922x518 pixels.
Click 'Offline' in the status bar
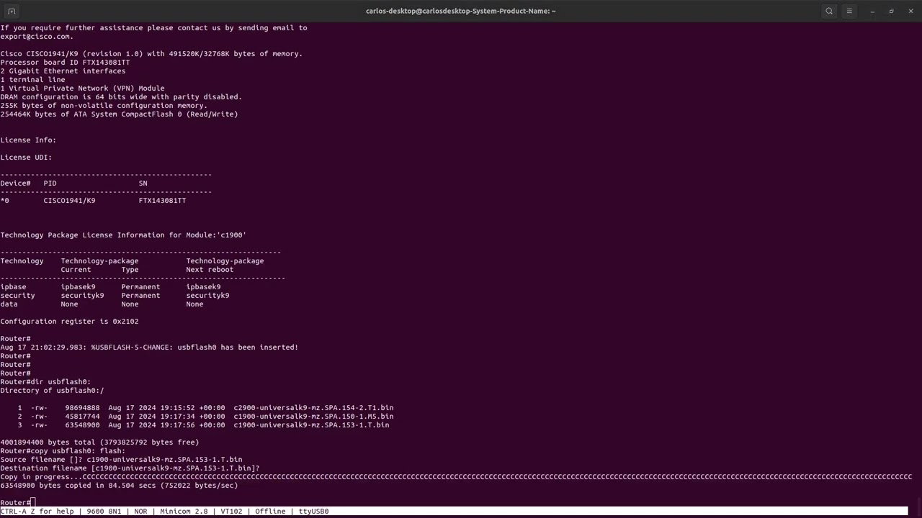(270, 512)
